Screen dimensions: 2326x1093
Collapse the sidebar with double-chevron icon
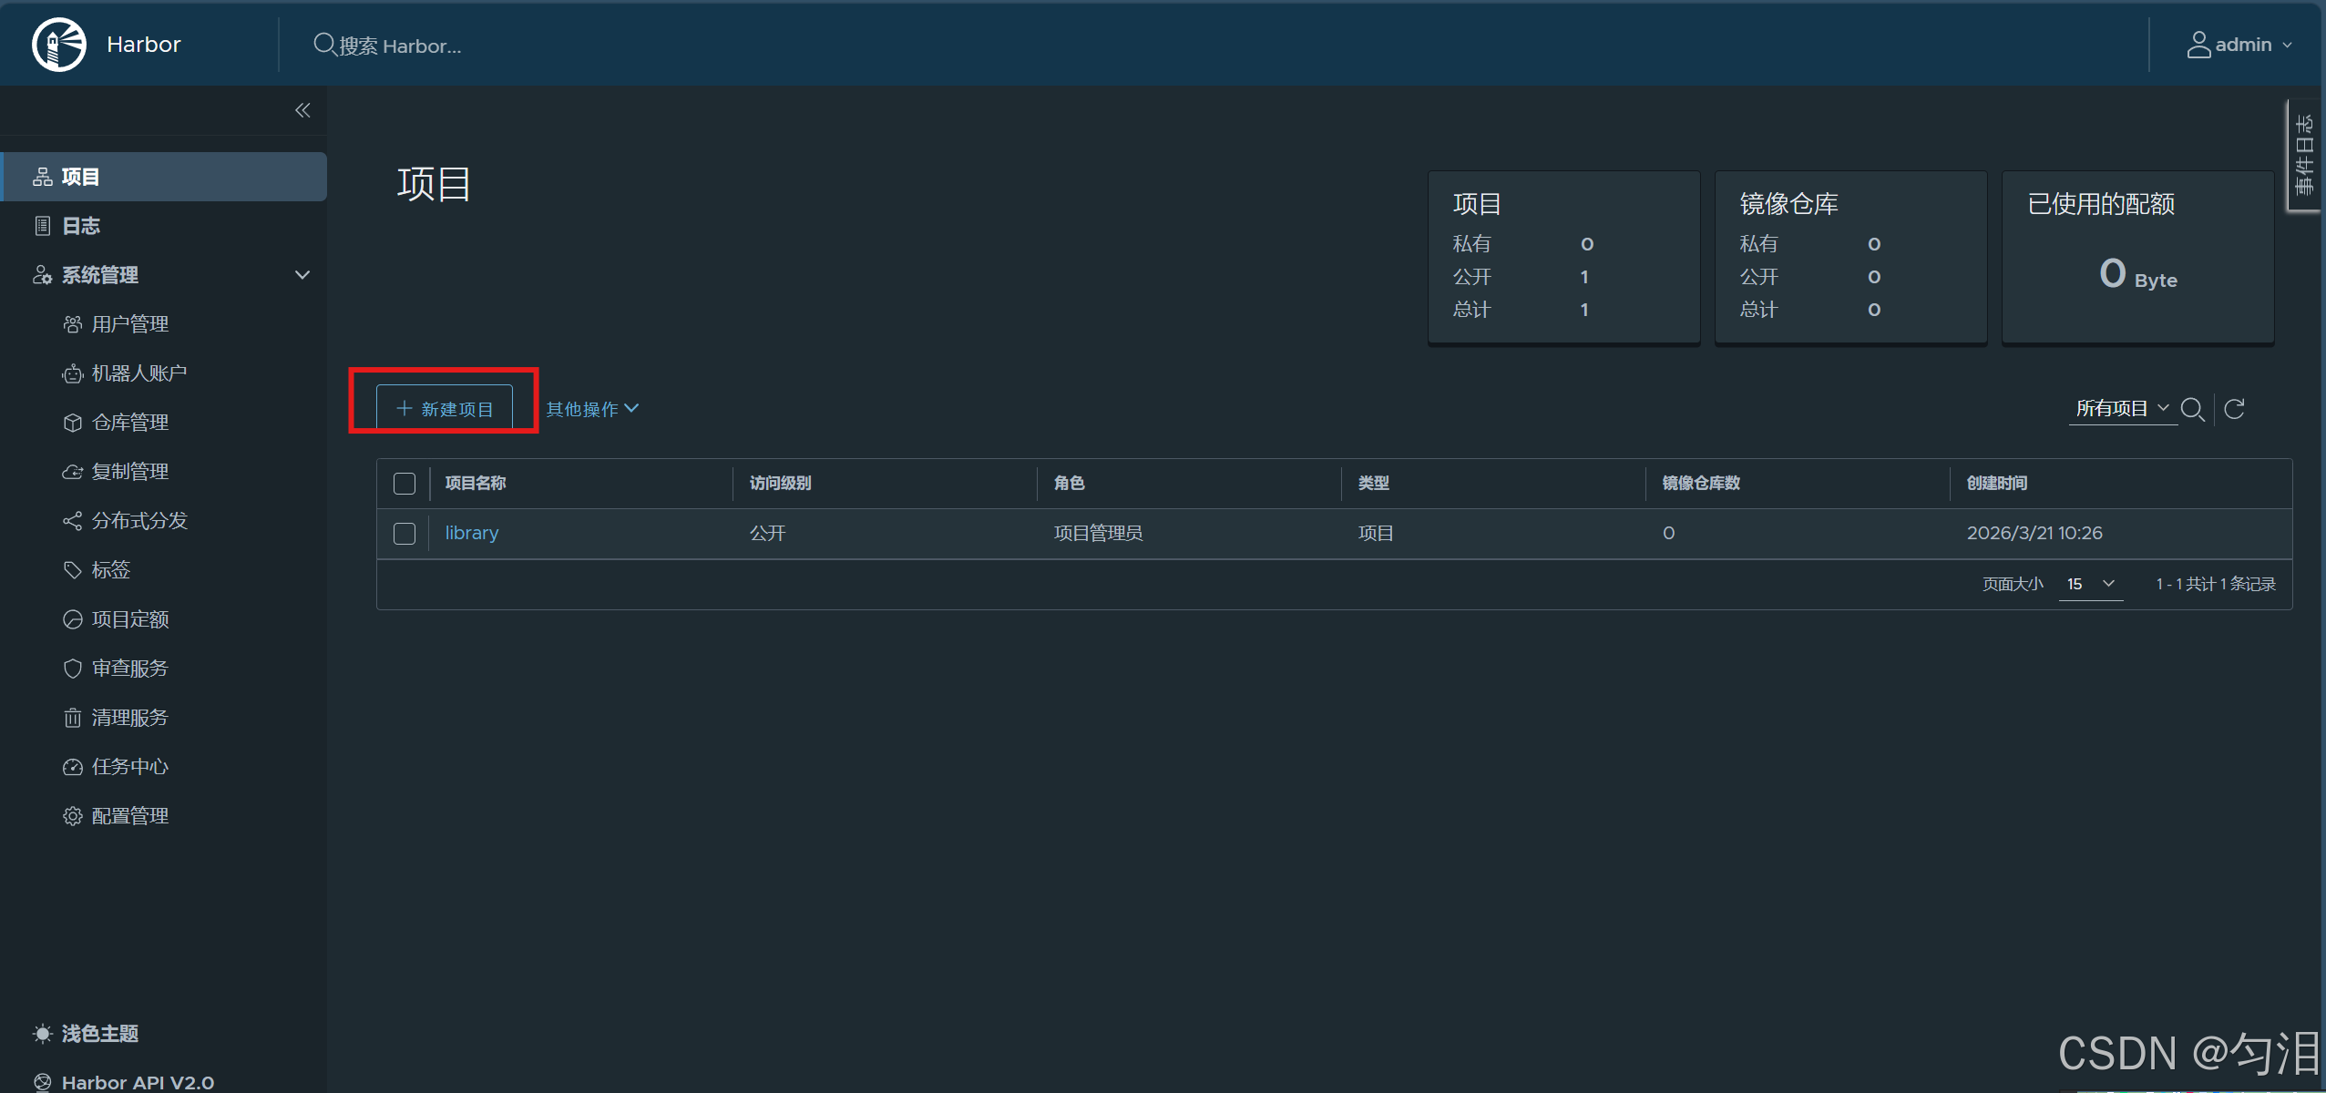[x=302, y=110]
